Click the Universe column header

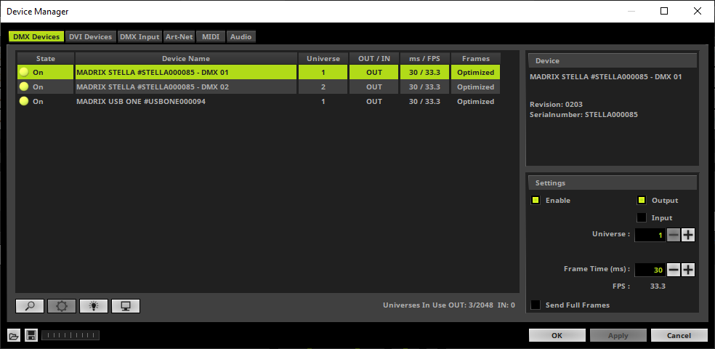(323, 58)
